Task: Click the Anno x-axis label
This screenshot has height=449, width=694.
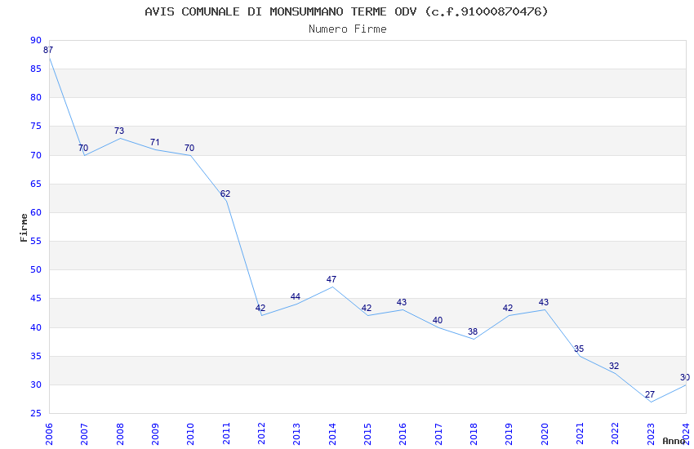Action: (674, 441)
